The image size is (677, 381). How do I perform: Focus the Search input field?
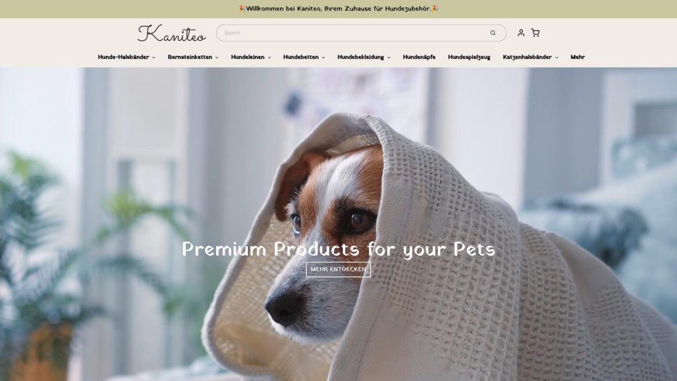[x=354, y=33]
